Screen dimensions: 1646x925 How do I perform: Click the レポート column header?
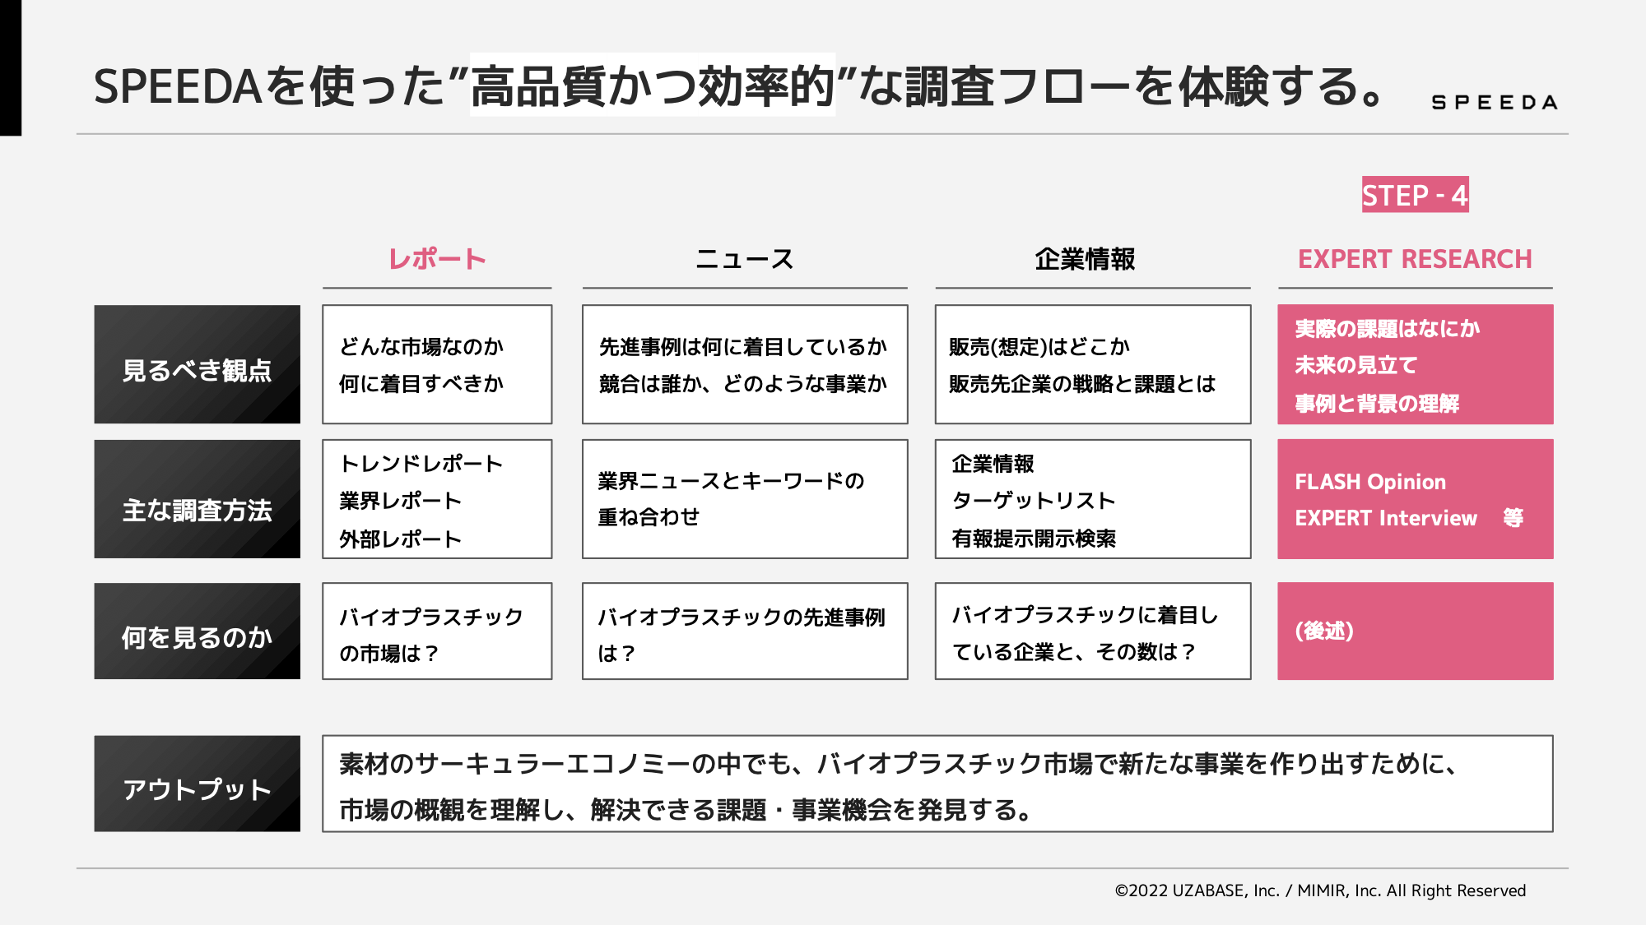point(437,259)
